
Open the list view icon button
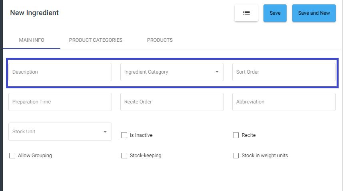246,13
